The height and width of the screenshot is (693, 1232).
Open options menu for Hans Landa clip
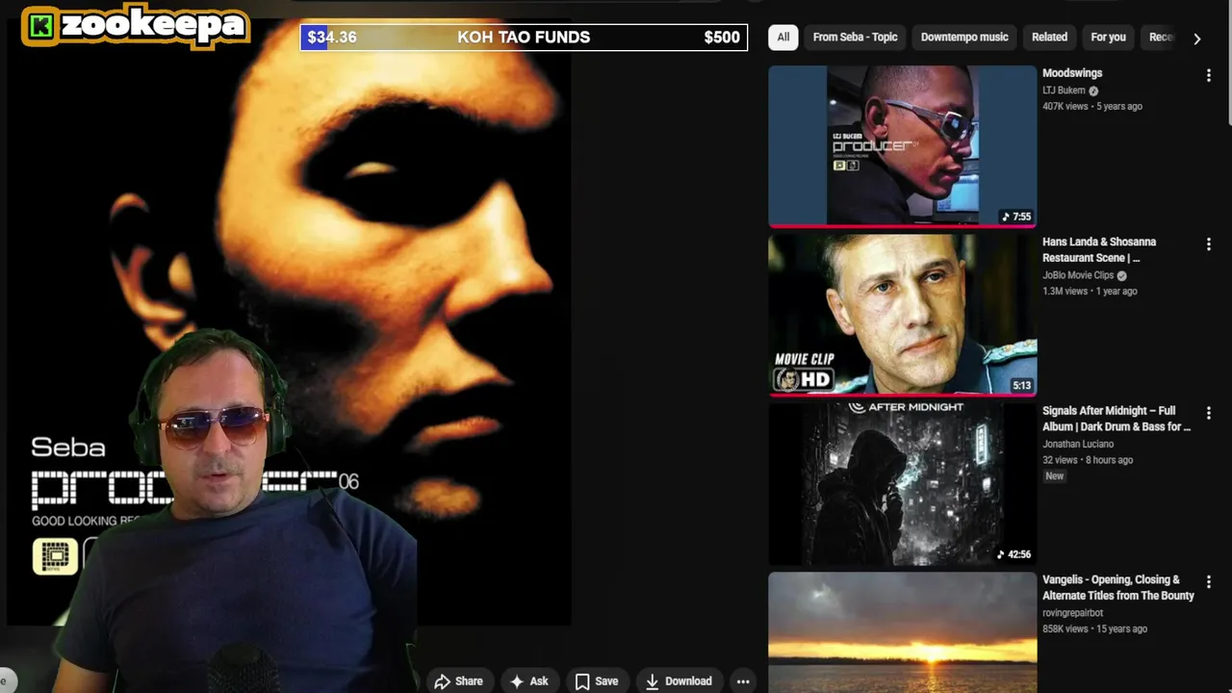pos(1209,244)
